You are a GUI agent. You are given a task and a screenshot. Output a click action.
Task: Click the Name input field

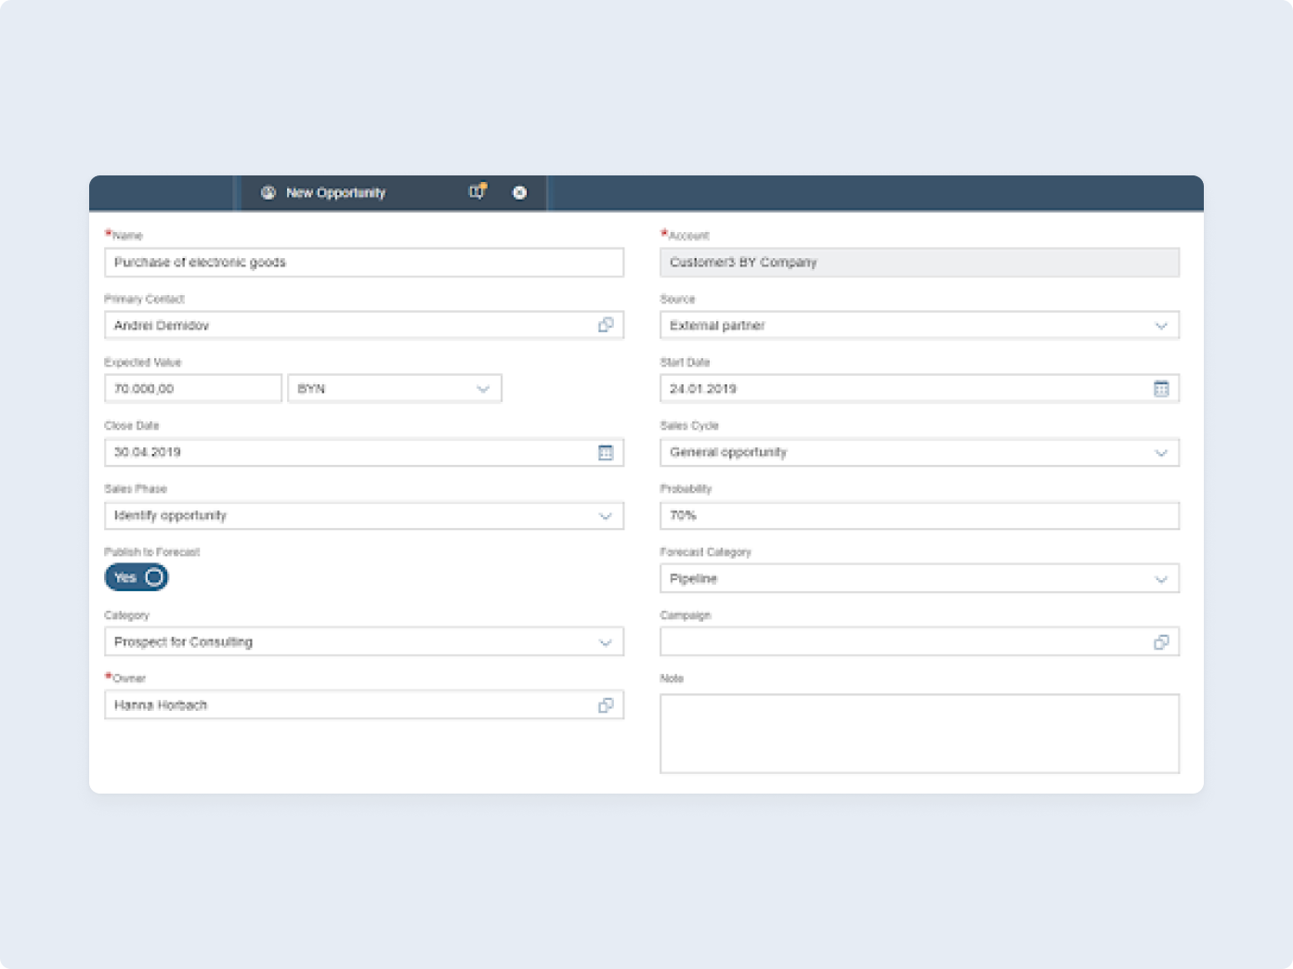click(364, 263)
